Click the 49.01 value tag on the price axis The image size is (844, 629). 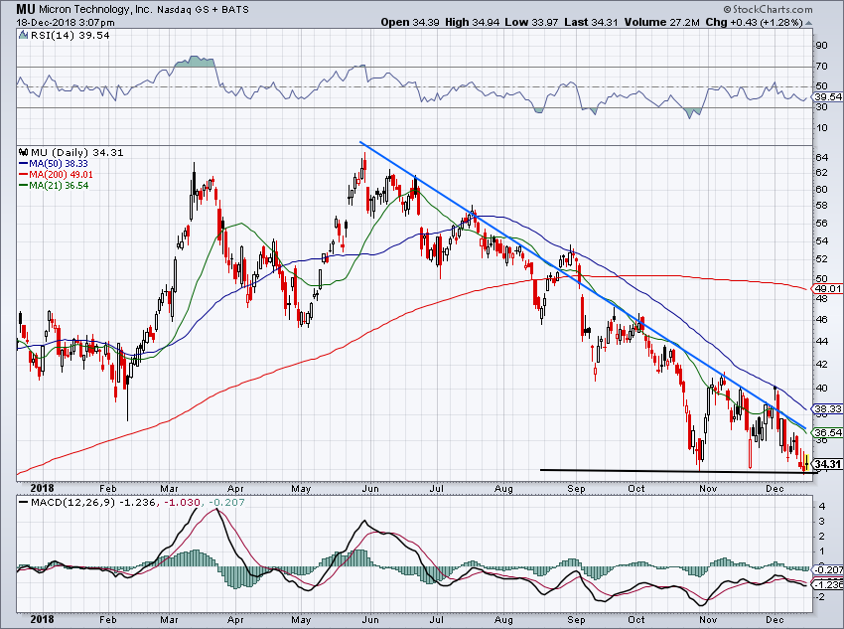pos(828,288)
